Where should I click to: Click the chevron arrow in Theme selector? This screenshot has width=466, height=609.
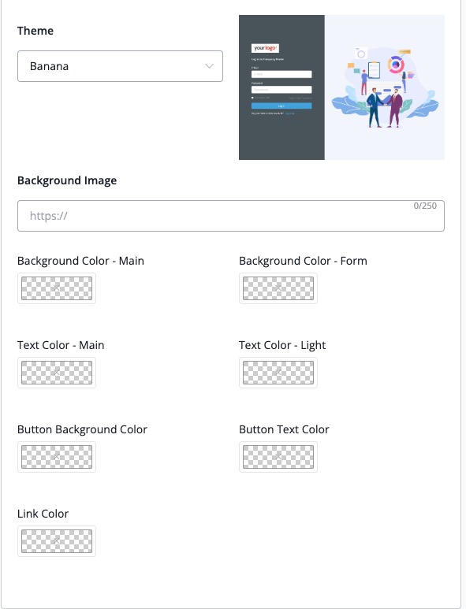coord(209,66)
